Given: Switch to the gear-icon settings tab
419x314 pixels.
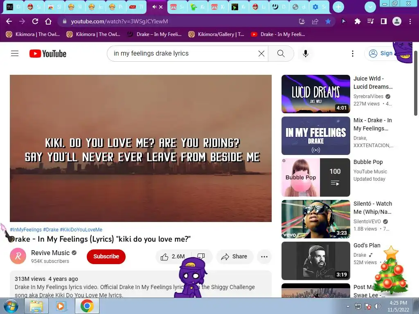Looking at the screenshot, I should [319, 7].
